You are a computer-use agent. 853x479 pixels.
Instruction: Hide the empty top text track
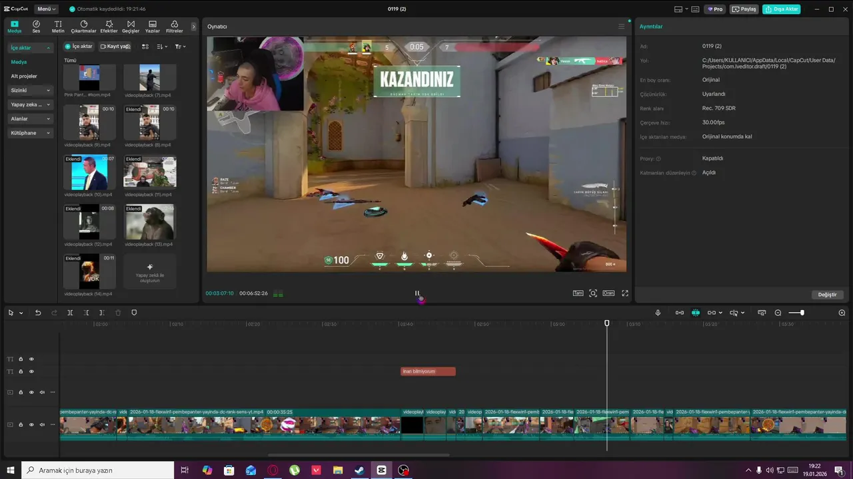pos(31,359)
